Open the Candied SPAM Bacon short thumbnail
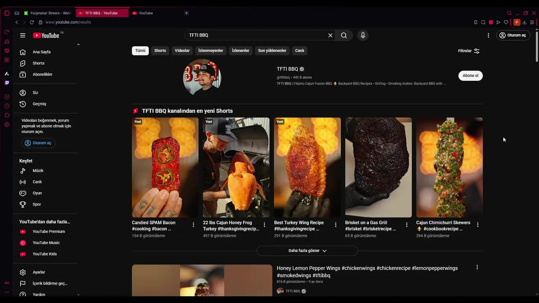Screen dimensions: 539x303 (x=165, y=167)
